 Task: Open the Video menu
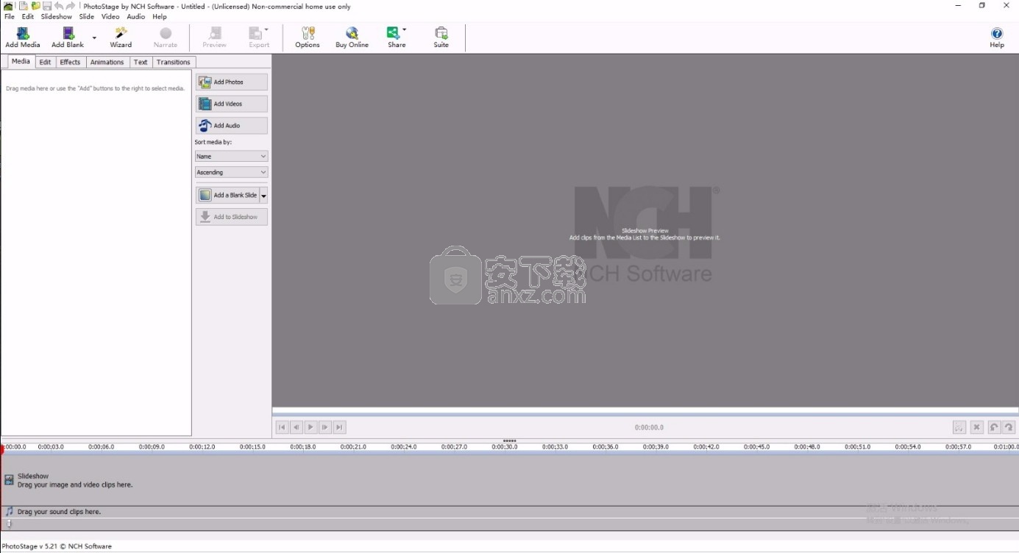(110, 16)
